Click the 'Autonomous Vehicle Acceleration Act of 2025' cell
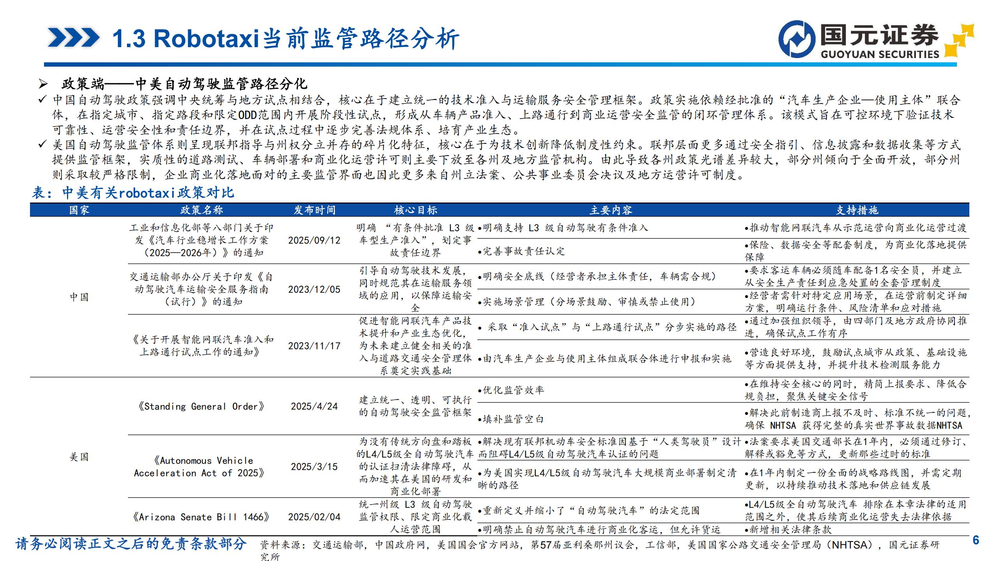The height and width of the screenshot is (561, 997). pos(201,467)
